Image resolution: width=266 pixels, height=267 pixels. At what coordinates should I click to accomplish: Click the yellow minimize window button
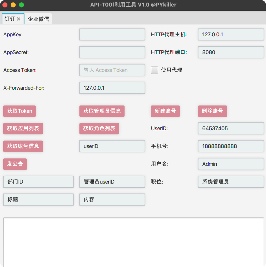coord(13,5)
